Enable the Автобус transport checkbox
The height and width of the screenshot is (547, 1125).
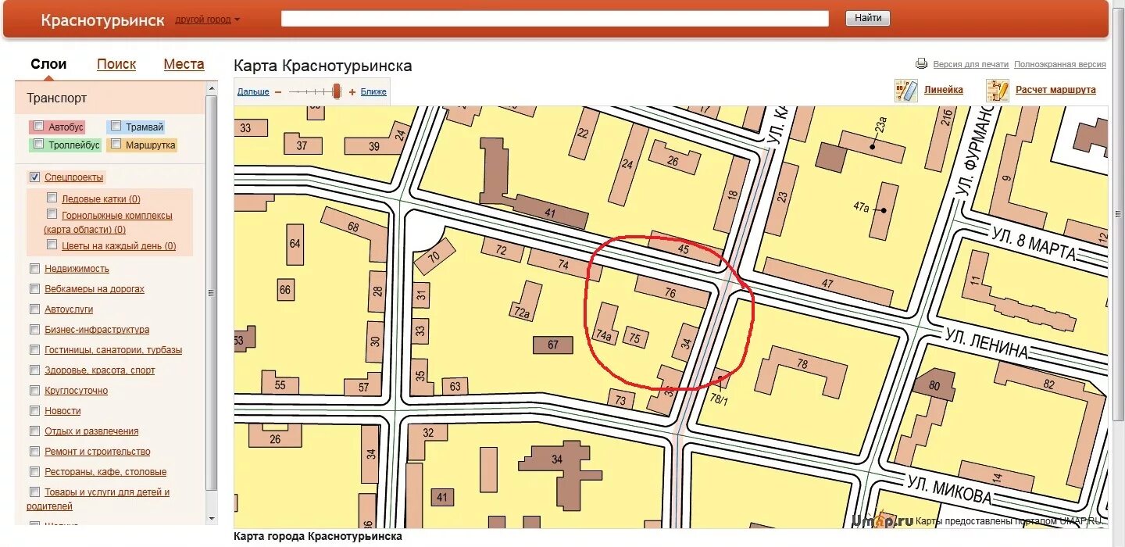38,126
